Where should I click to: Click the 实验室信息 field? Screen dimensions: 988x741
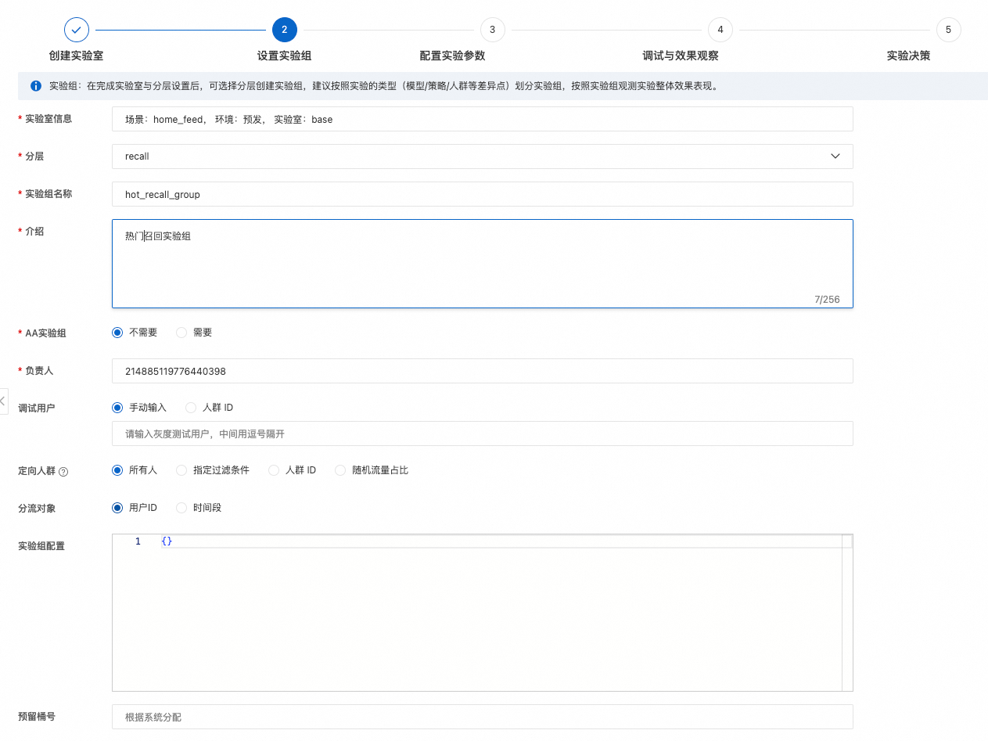[x=482, y=119]
